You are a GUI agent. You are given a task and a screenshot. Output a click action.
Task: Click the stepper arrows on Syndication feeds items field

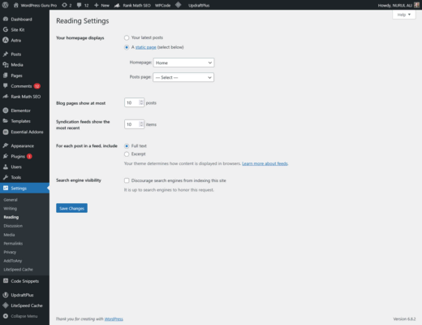pyautogui.click(x=141, y=124)
